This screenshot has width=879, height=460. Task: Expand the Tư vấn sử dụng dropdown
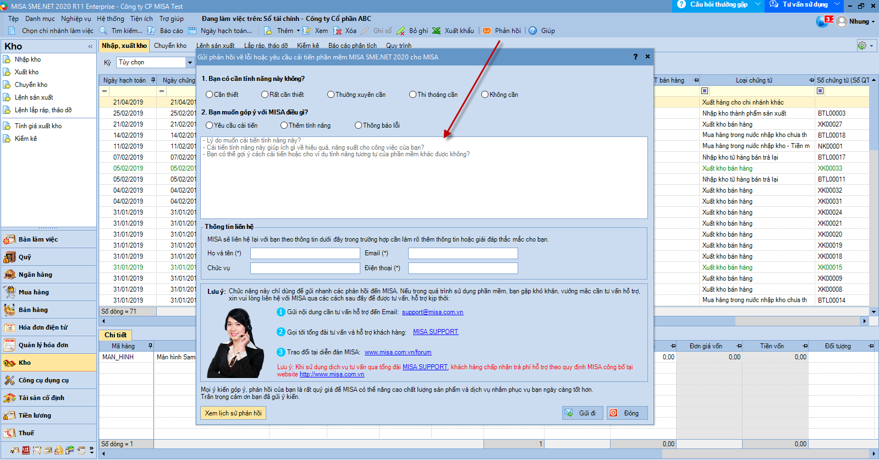tap(837, 4)
